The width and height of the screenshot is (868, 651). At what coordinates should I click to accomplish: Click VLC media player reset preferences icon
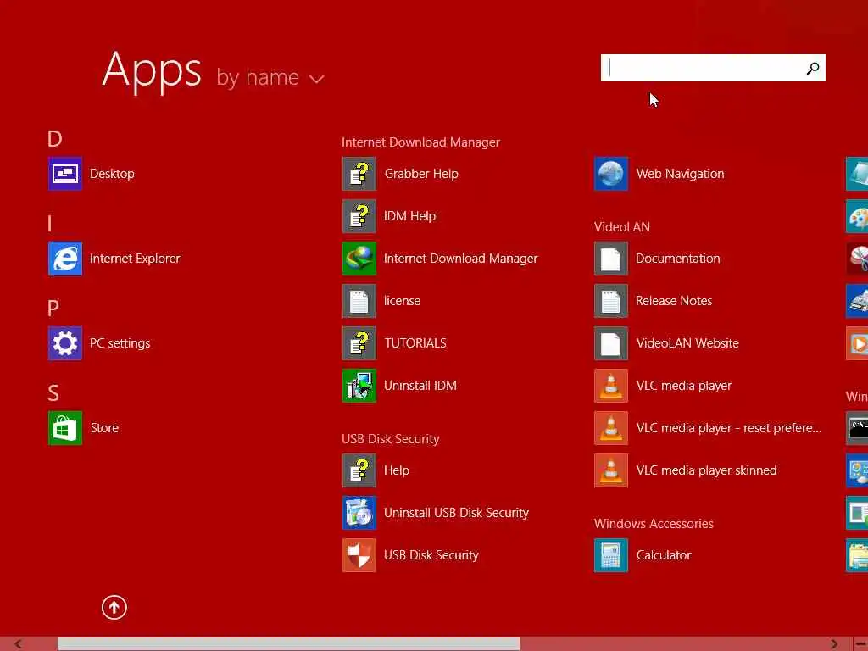point(611,428)
